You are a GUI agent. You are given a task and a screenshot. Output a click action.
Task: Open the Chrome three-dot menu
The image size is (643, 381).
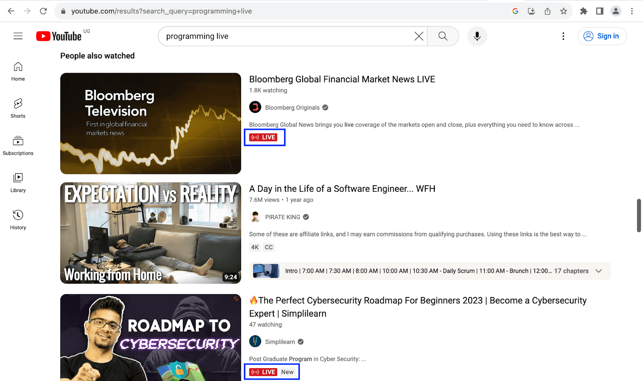(x=632, y=11)
